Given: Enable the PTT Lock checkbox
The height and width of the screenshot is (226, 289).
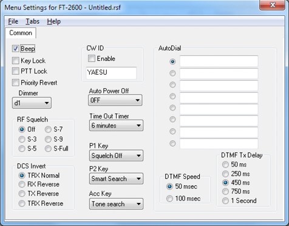Looking at the screenshot, I should (x=16, y=71).
